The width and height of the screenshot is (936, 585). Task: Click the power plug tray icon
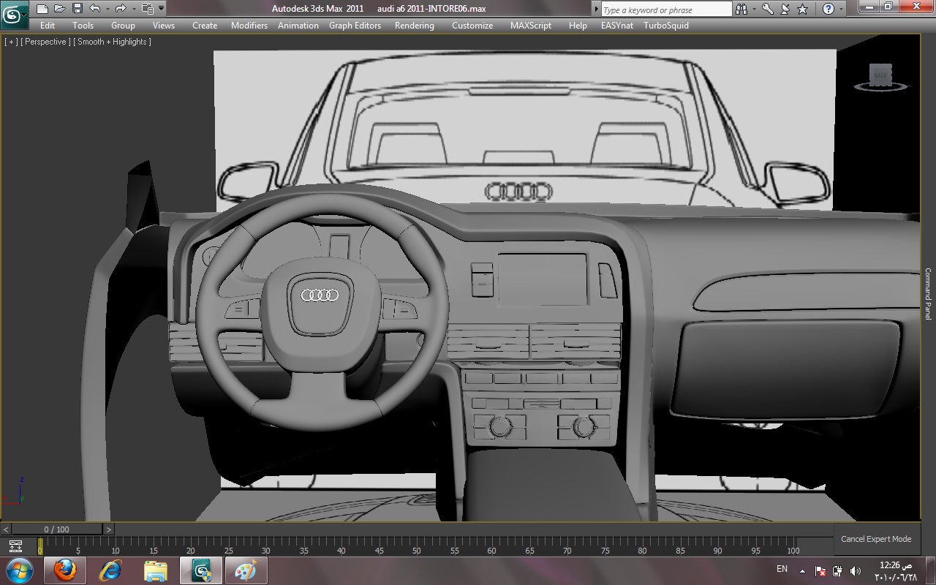pos(838,570)
